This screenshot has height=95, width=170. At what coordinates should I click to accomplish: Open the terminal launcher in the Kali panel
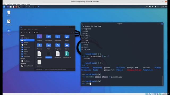point(19,7)
